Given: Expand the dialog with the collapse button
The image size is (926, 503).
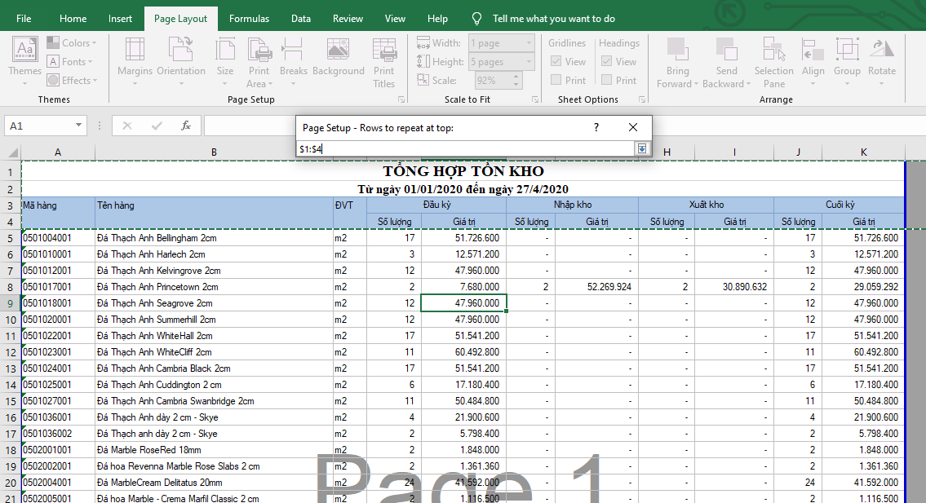Looking at the screenshot, I should [x=642, y=148].
